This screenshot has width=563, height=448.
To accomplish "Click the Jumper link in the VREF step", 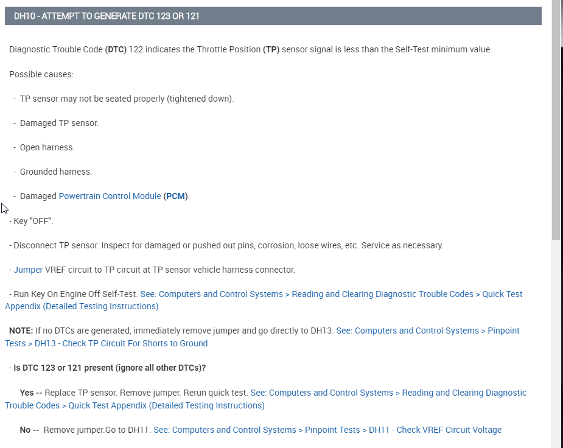I will [28, 270].
